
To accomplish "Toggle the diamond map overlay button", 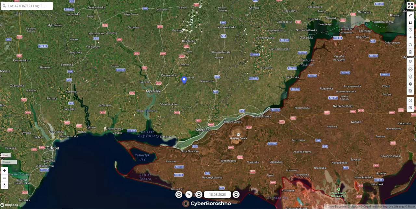I will coord(410,69).
